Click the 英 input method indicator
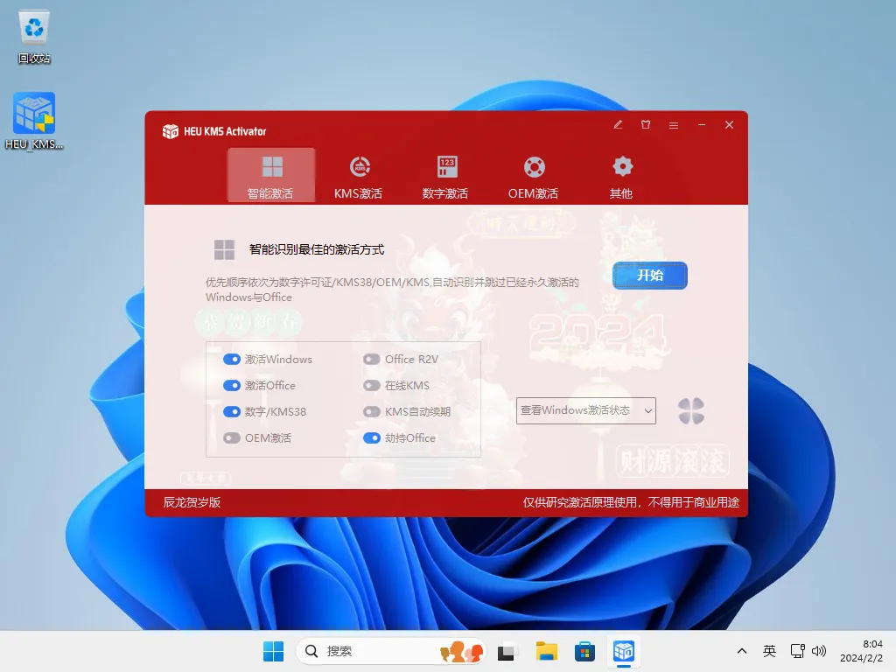The width and height of the screenshot is (896, 672). [x=769, y=651]
